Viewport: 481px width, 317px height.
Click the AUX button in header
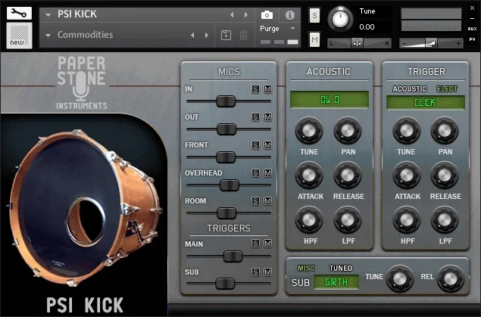point(472,29)
